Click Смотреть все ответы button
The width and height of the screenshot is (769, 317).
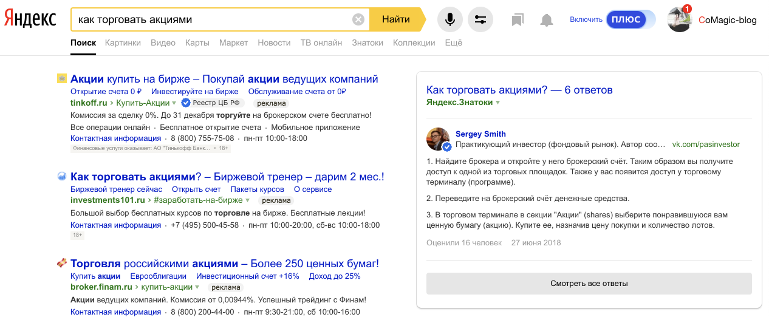click(x=589, y=284)
